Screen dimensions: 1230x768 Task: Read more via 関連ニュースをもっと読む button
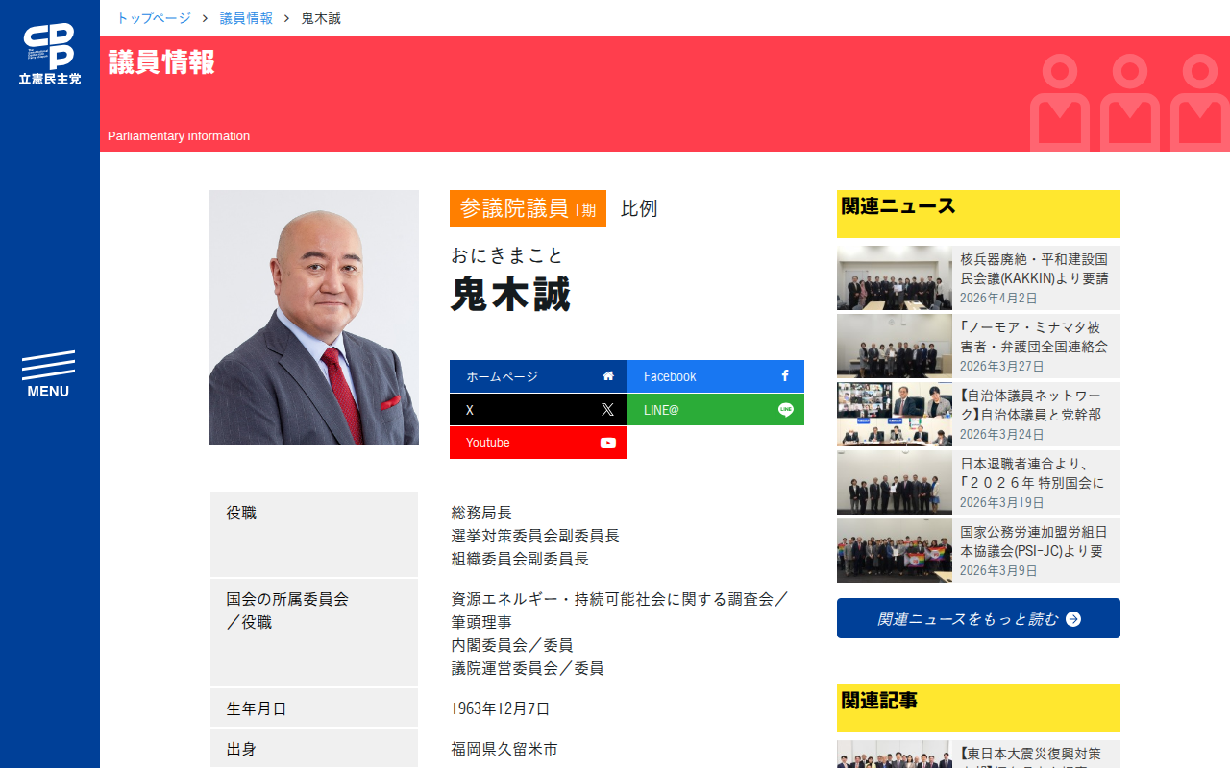[978, 618]
